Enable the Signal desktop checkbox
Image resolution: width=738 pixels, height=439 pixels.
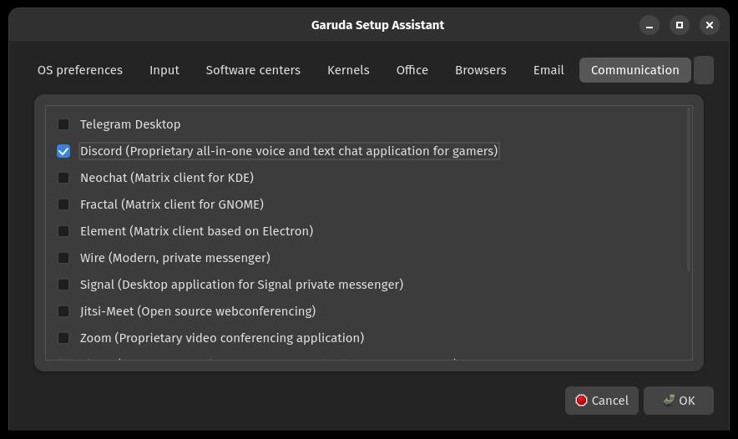(63, 285)
